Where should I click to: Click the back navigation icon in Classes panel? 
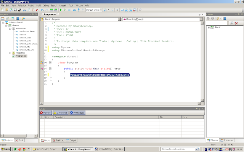pos(208,18)
